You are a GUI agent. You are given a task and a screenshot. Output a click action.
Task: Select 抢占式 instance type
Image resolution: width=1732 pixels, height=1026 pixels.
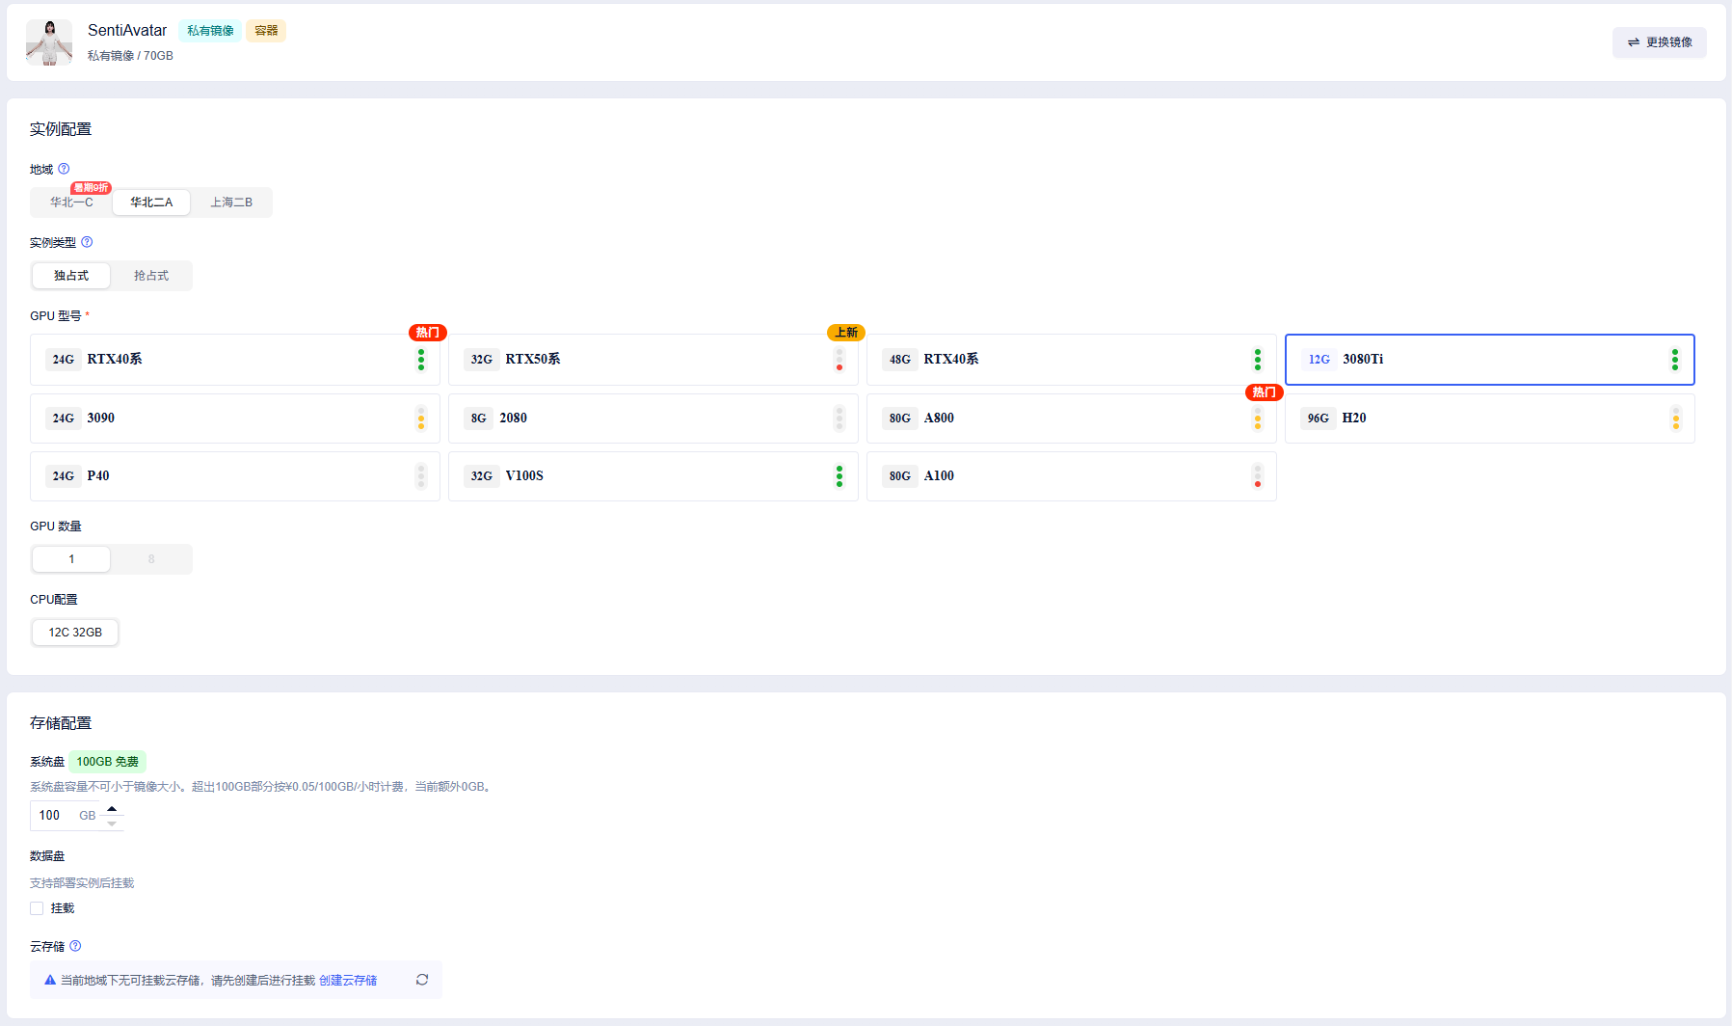click(151, 276)
